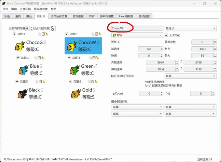This screenshot has height=162, width=221.
Task: Click the 加速度 spinner arrows
Action: (161, 49)
